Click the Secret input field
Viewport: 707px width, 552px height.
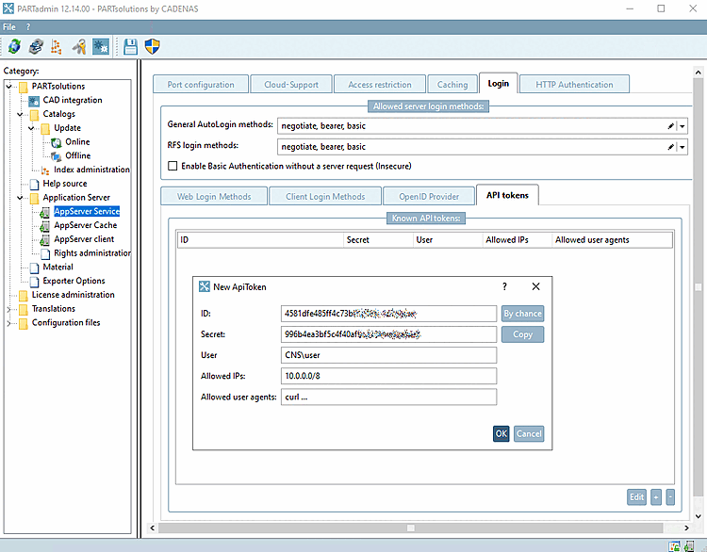pos(388,334)
